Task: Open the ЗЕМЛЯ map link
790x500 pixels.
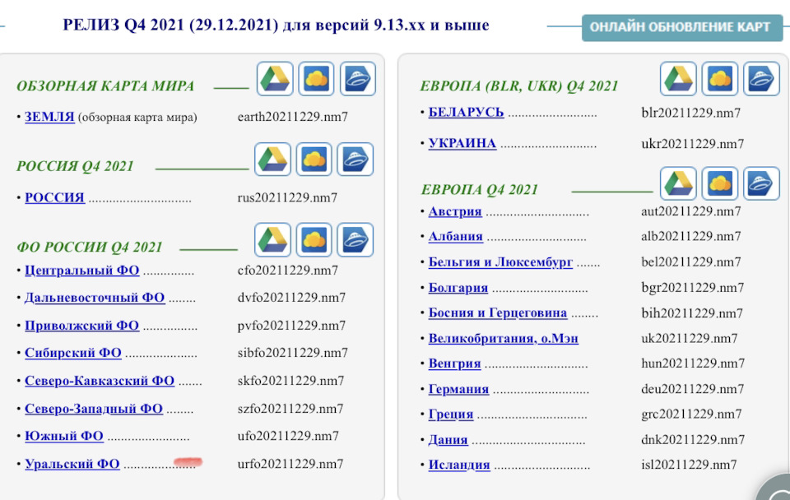Action: pos(49,117)
